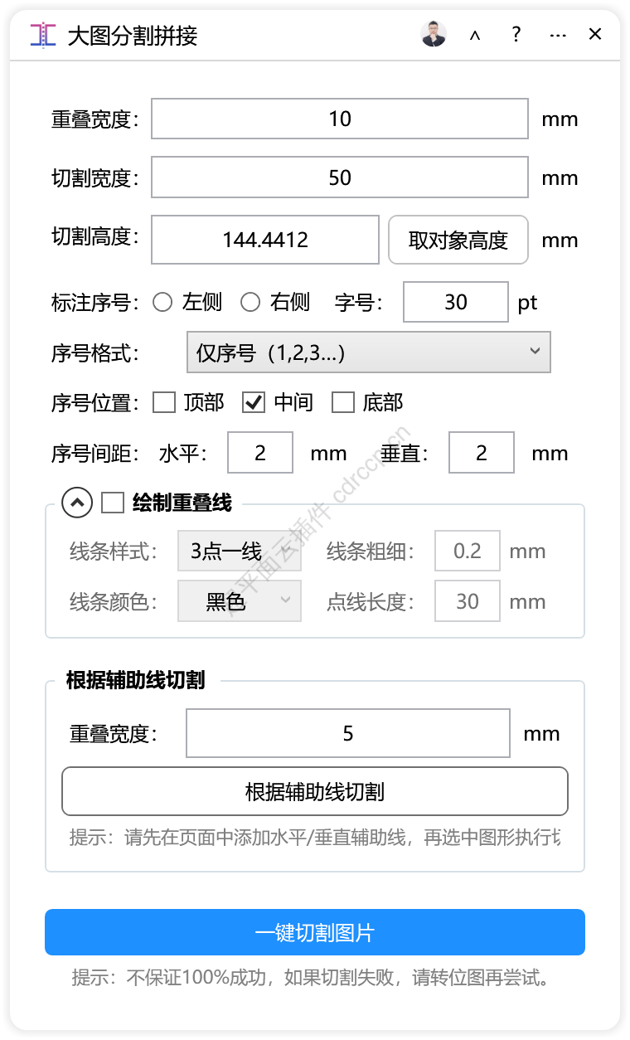Focus the 垂直 spacing input field
Screen dimensions: 630x1040
tap(482, 453)
